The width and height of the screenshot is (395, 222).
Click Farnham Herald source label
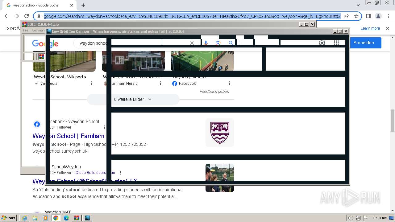click(124, 84)
